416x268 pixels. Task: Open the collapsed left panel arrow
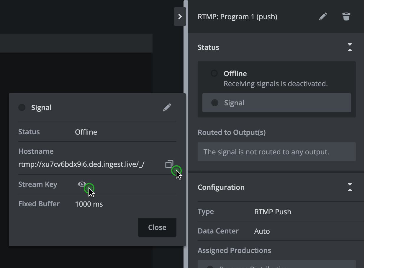[180, 16]
